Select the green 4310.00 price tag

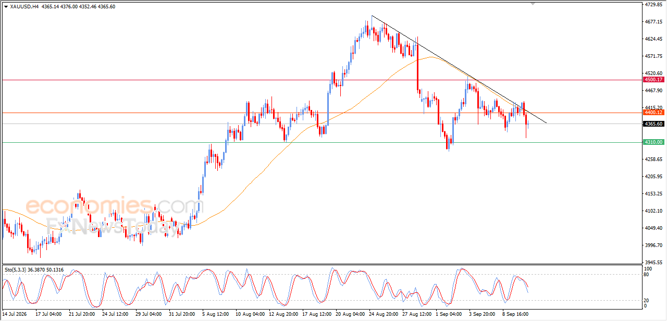pos(653,142)
